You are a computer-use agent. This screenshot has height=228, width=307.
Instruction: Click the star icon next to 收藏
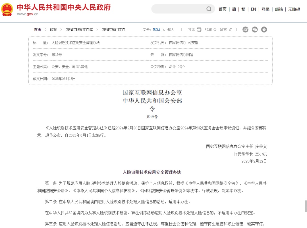point(215,30)
